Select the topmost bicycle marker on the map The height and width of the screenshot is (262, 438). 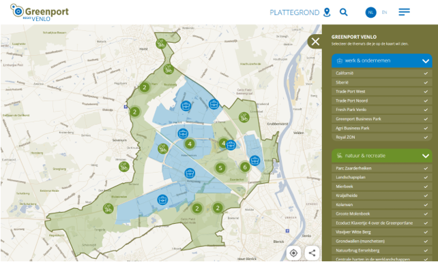click(161, 44)
